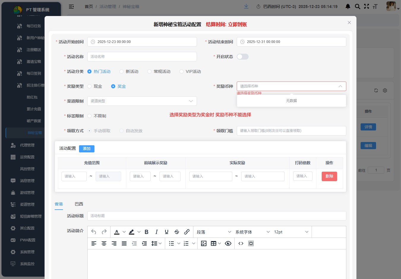Viewport: 401px width, 279px height.
Task: Open the source code view in editor
Action: coord(241,243)
